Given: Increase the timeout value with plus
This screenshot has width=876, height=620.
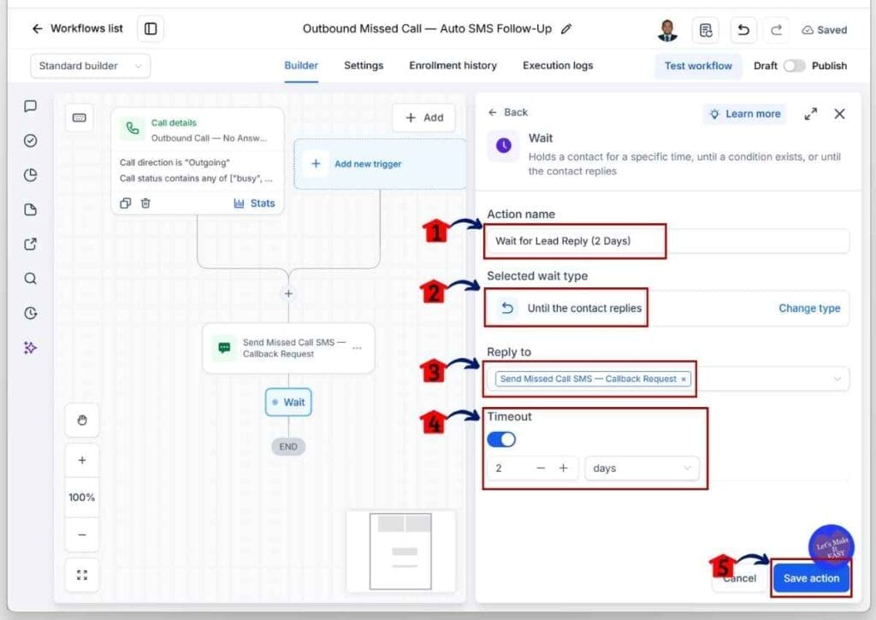Looking at the screenshot, I should click(x=563, y=469).
